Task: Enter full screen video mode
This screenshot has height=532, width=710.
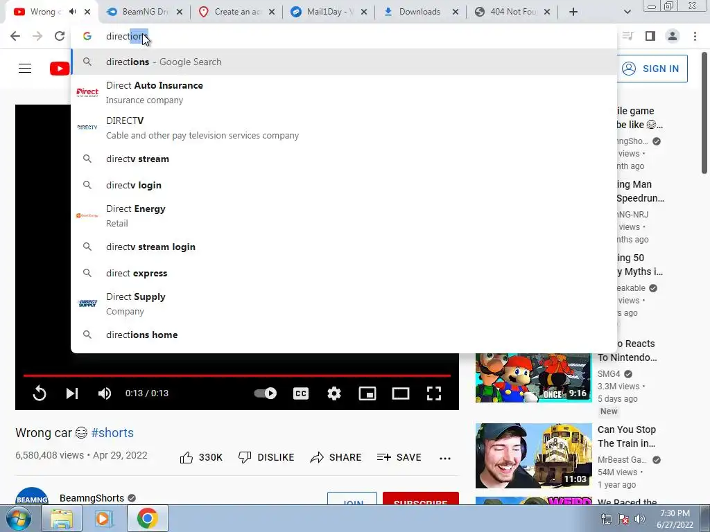Action: 434,393
